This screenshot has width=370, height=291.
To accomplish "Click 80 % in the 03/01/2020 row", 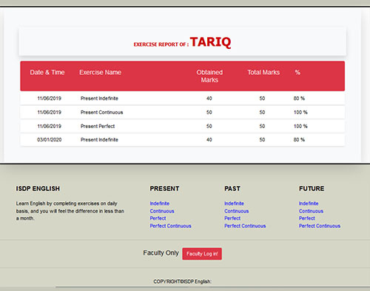I will point(299,140).
